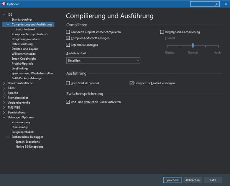The width and height of the screenshot is (230, 186).
Task: Select the Debugger-Optionen tree label
Action: pyautogui.click(x=21, y=117)
